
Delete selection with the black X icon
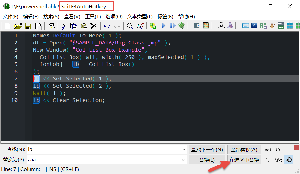coord(94,26)
